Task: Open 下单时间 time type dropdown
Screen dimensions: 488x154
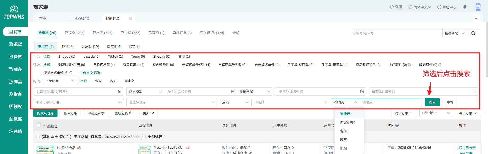Action: 61,81
